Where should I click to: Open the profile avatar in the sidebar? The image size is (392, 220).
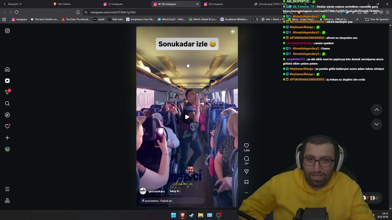pos(7,149)
